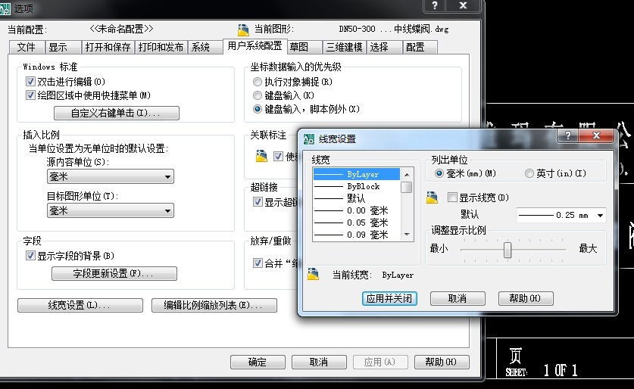Click help question mark in 线宽设置 dialog
Image resolution: width=634 pixels, height=389 pixels.
(567, 135)
